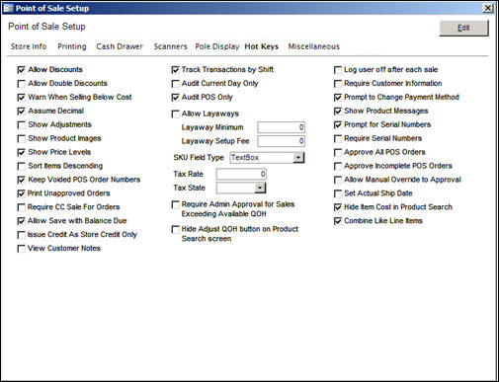Screen dimensions: 499x382
Task: Toggle Prompt to Change Payment Method
Action: (338, 98)
